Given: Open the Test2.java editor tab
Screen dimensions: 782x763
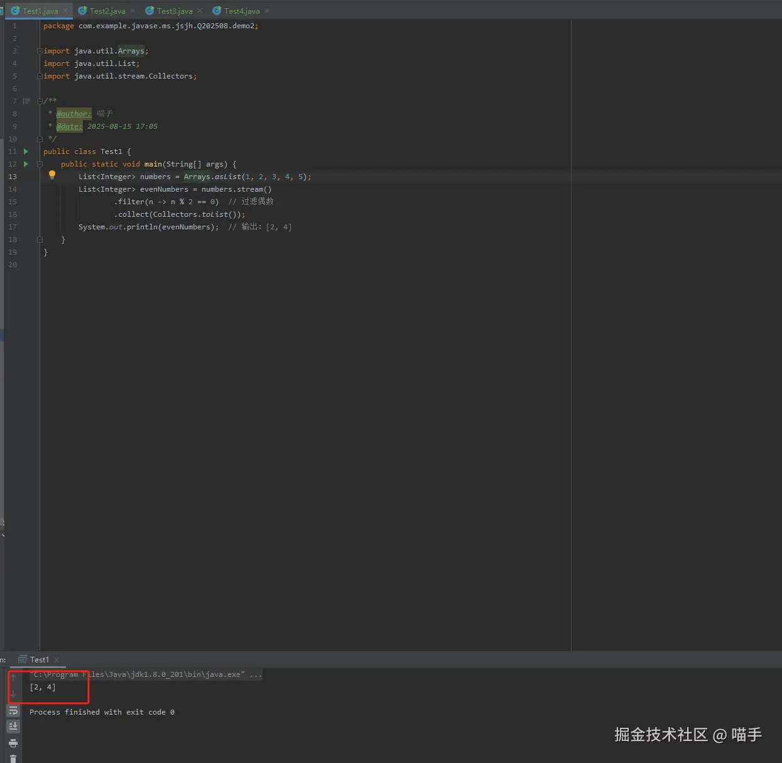Looking at the screenshot, I should pos(107,11).
